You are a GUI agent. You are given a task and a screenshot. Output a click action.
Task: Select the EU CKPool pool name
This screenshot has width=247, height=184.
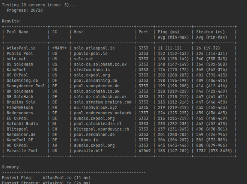18,118
